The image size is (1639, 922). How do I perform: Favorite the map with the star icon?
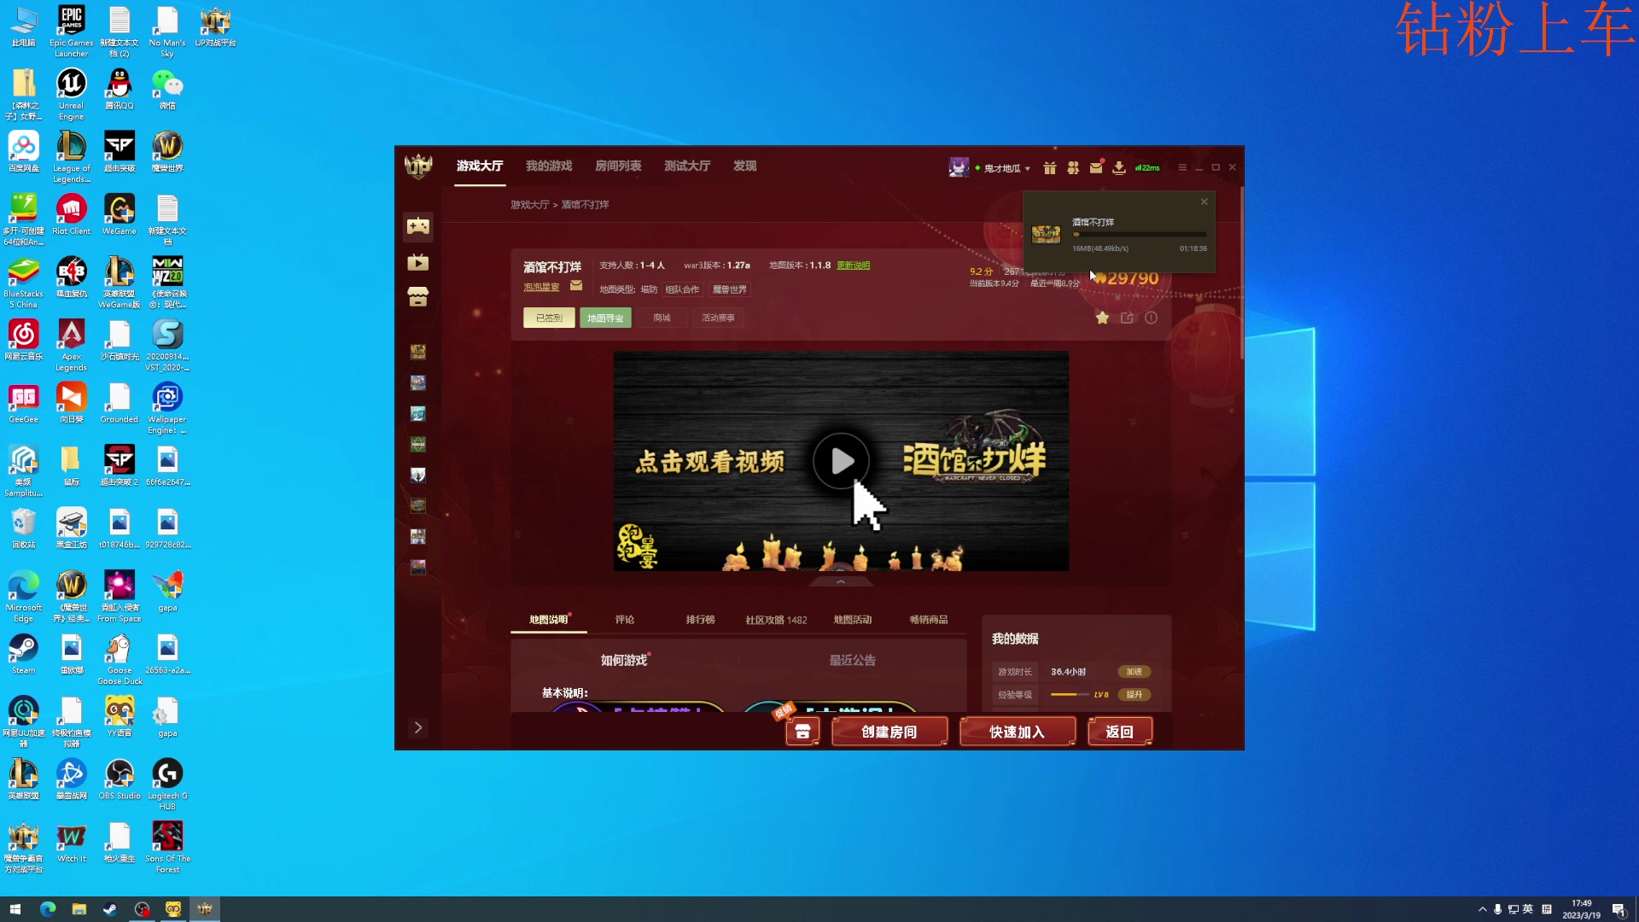[1103, 318]
